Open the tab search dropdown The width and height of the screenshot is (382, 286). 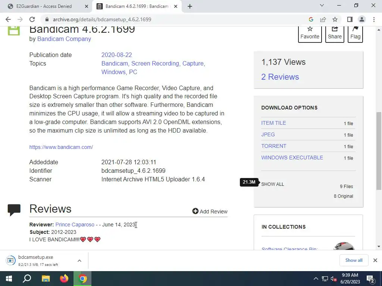coord(322,5)
